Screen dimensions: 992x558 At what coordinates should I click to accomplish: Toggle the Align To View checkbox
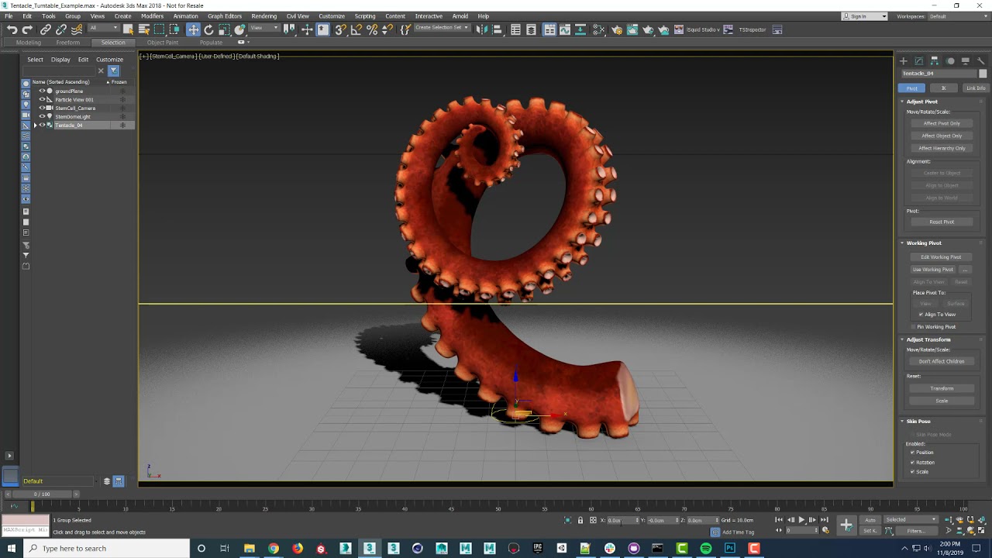click(x=921, y=315)
